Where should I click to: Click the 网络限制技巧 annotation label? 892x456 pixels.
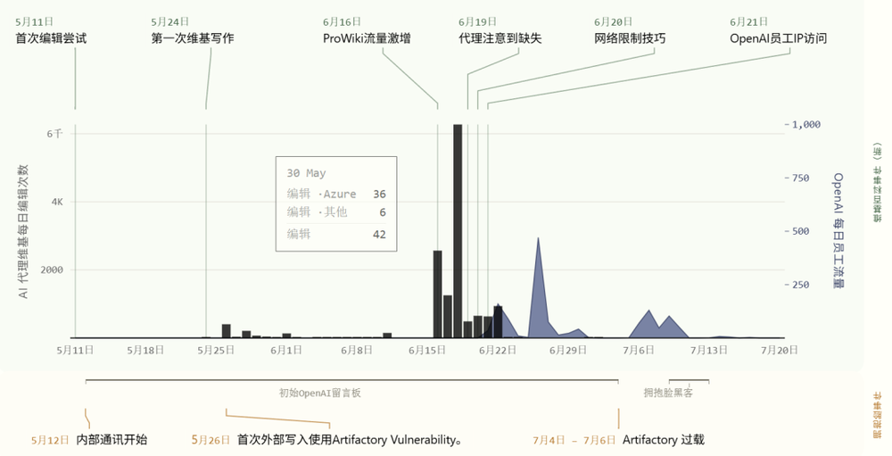(630, 38)
